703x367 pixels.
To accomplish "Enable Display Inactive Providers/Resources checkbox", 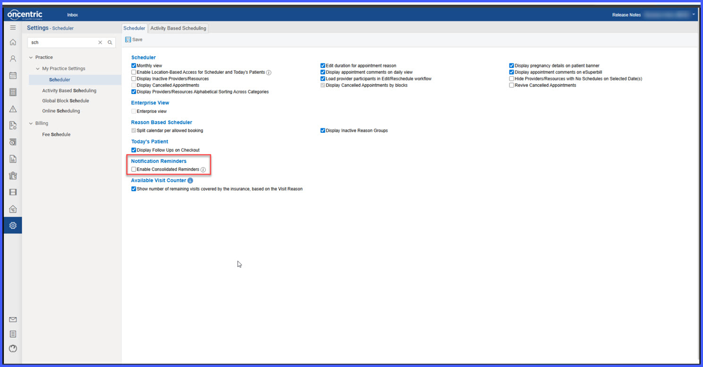I will 134,79.
